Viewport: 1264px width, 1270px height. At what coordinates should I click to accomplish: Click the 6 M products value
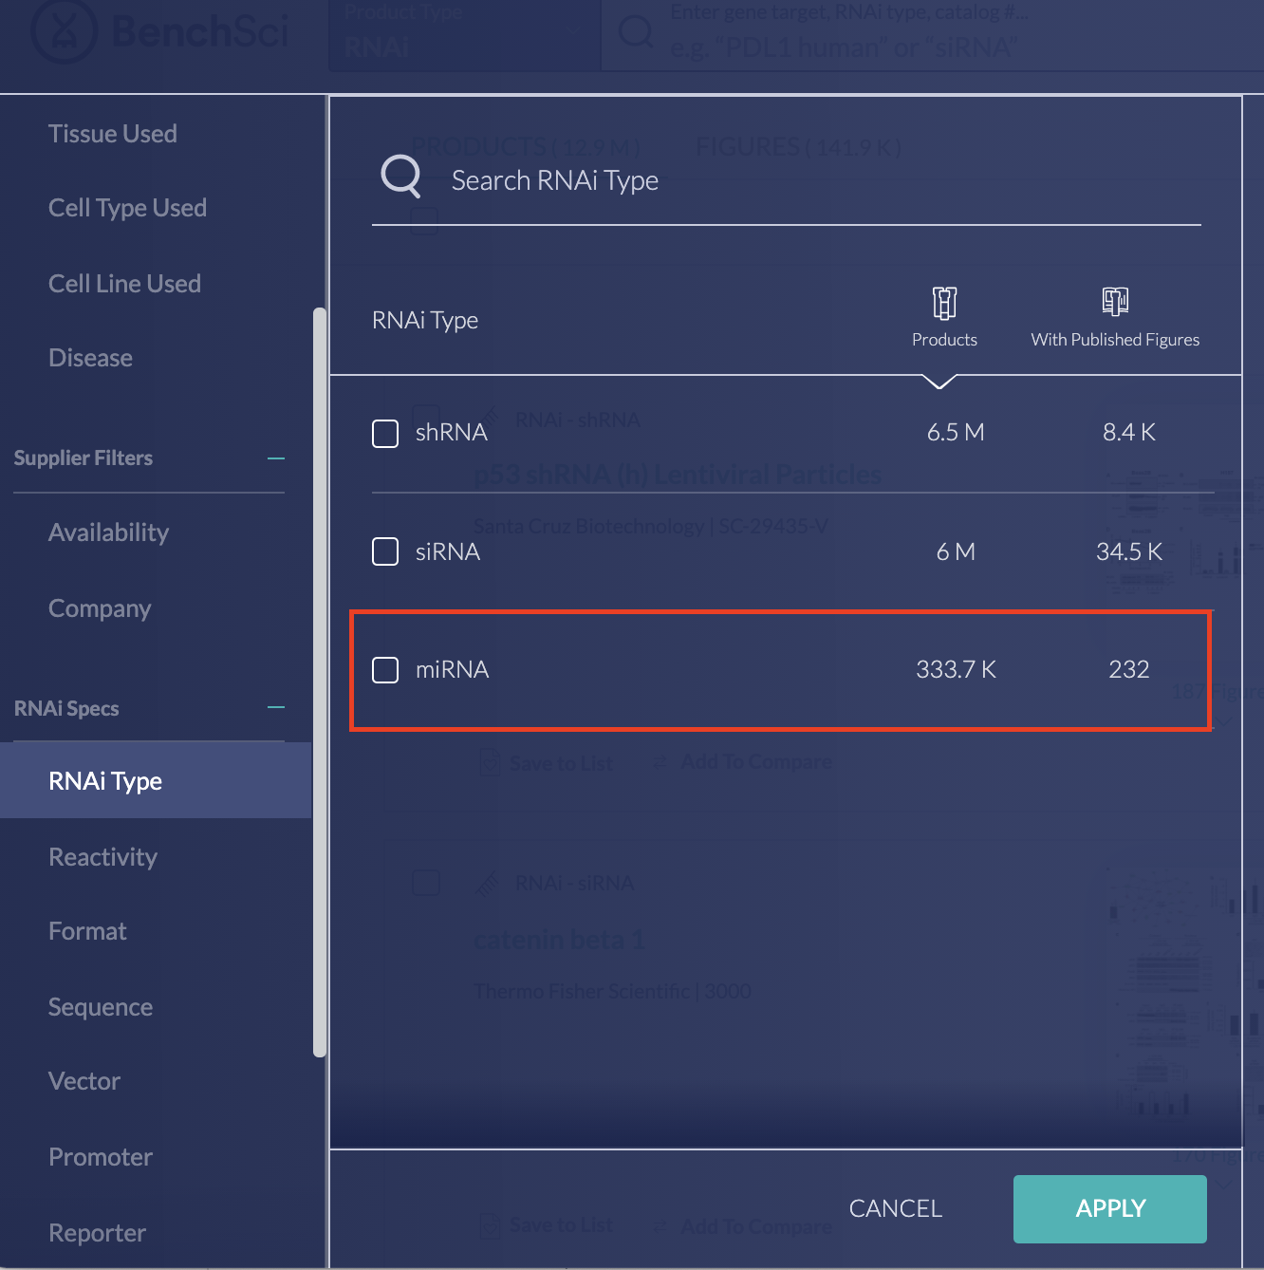(x=956, y=552)
